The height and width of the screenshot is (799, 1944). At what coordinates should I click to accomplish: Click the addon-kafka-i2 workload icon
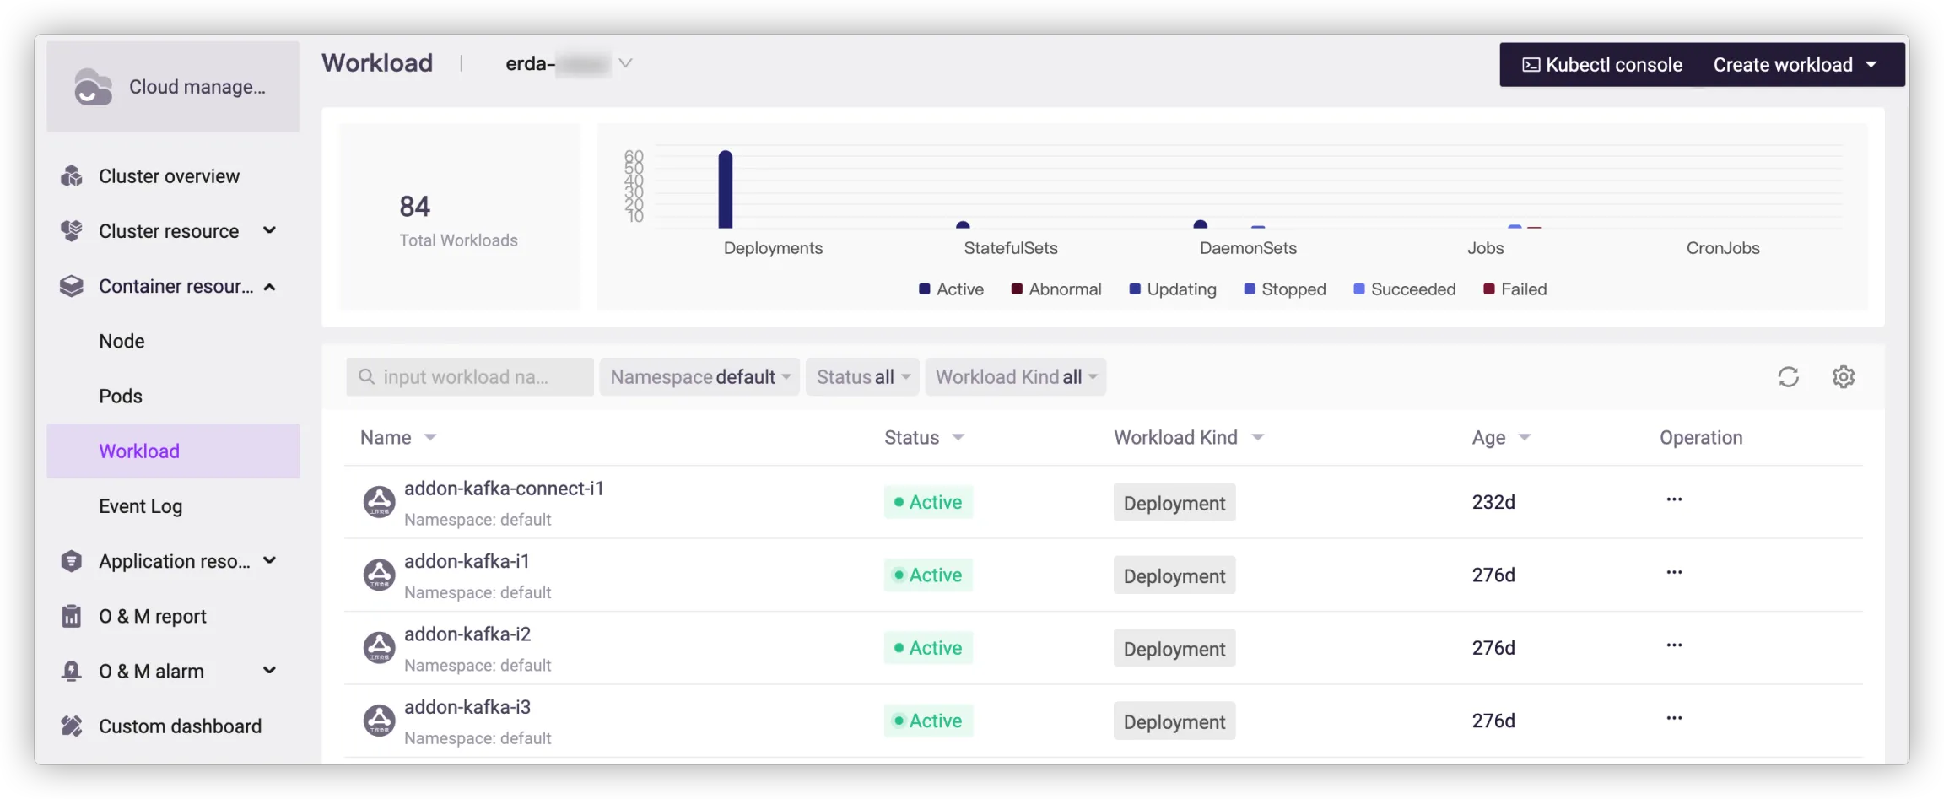pyautogui.click(x=379, y=648)
